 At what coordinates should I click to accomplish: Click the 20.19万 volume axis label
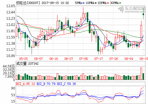coord(9,73)
